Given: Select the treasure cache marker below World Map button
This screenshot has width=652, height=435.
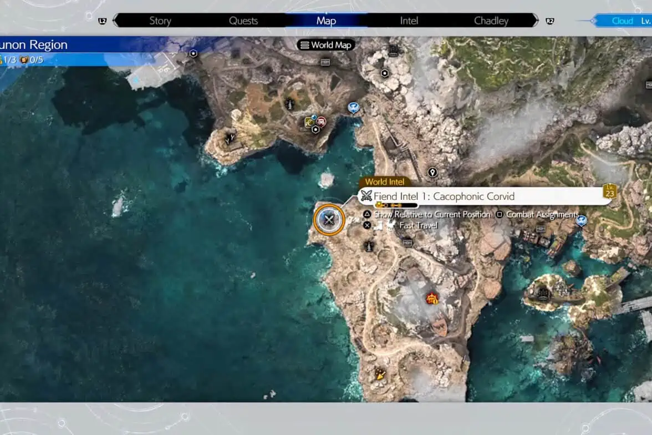Looking at the screenshot, I should (325, 63).
